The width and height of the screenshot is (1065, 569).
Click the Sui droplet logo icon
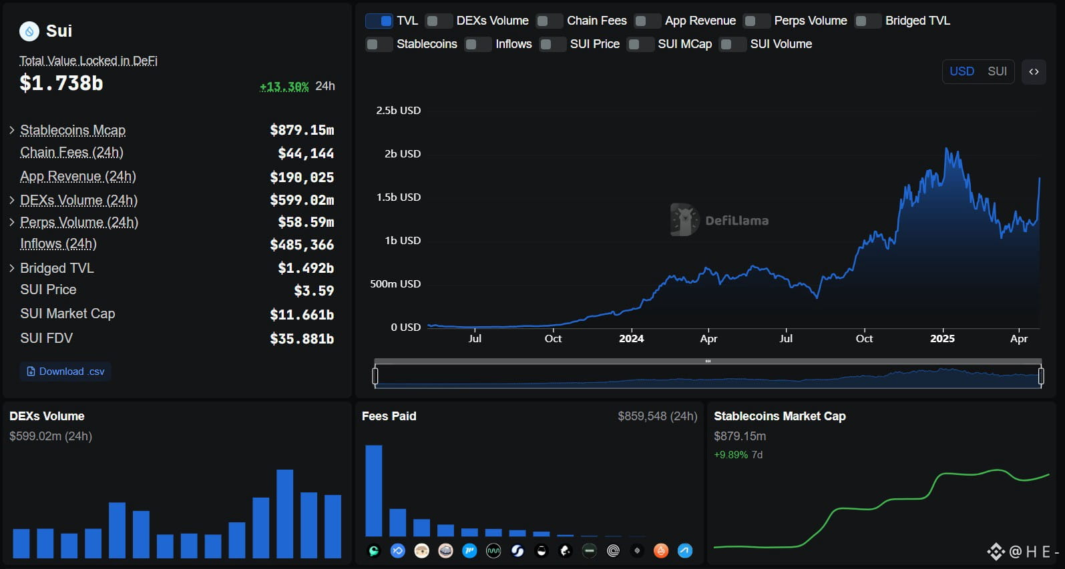(29, 31)
